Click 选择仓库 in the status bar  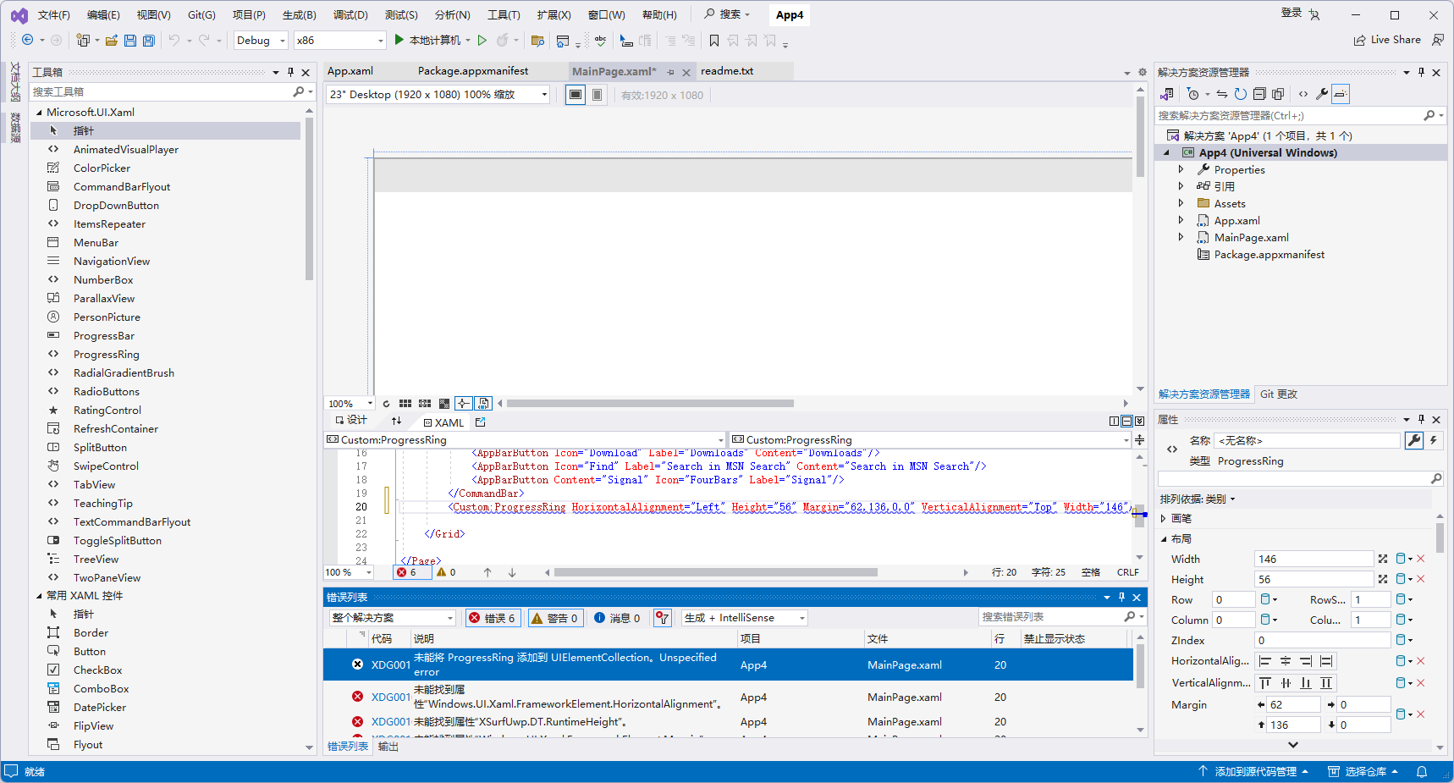[x=1363, y=771]
